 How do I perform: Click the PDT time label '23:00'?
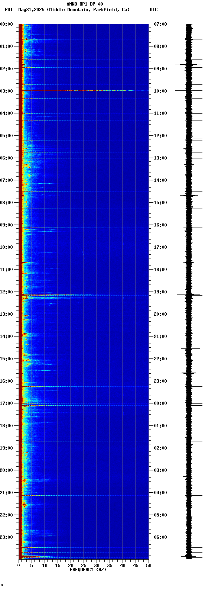coord(6,537)
